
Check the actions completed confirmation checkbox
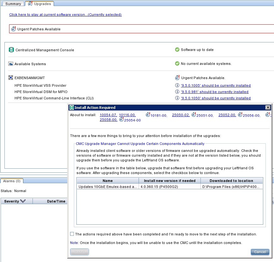pyautogui.click(x=72, y=234)
